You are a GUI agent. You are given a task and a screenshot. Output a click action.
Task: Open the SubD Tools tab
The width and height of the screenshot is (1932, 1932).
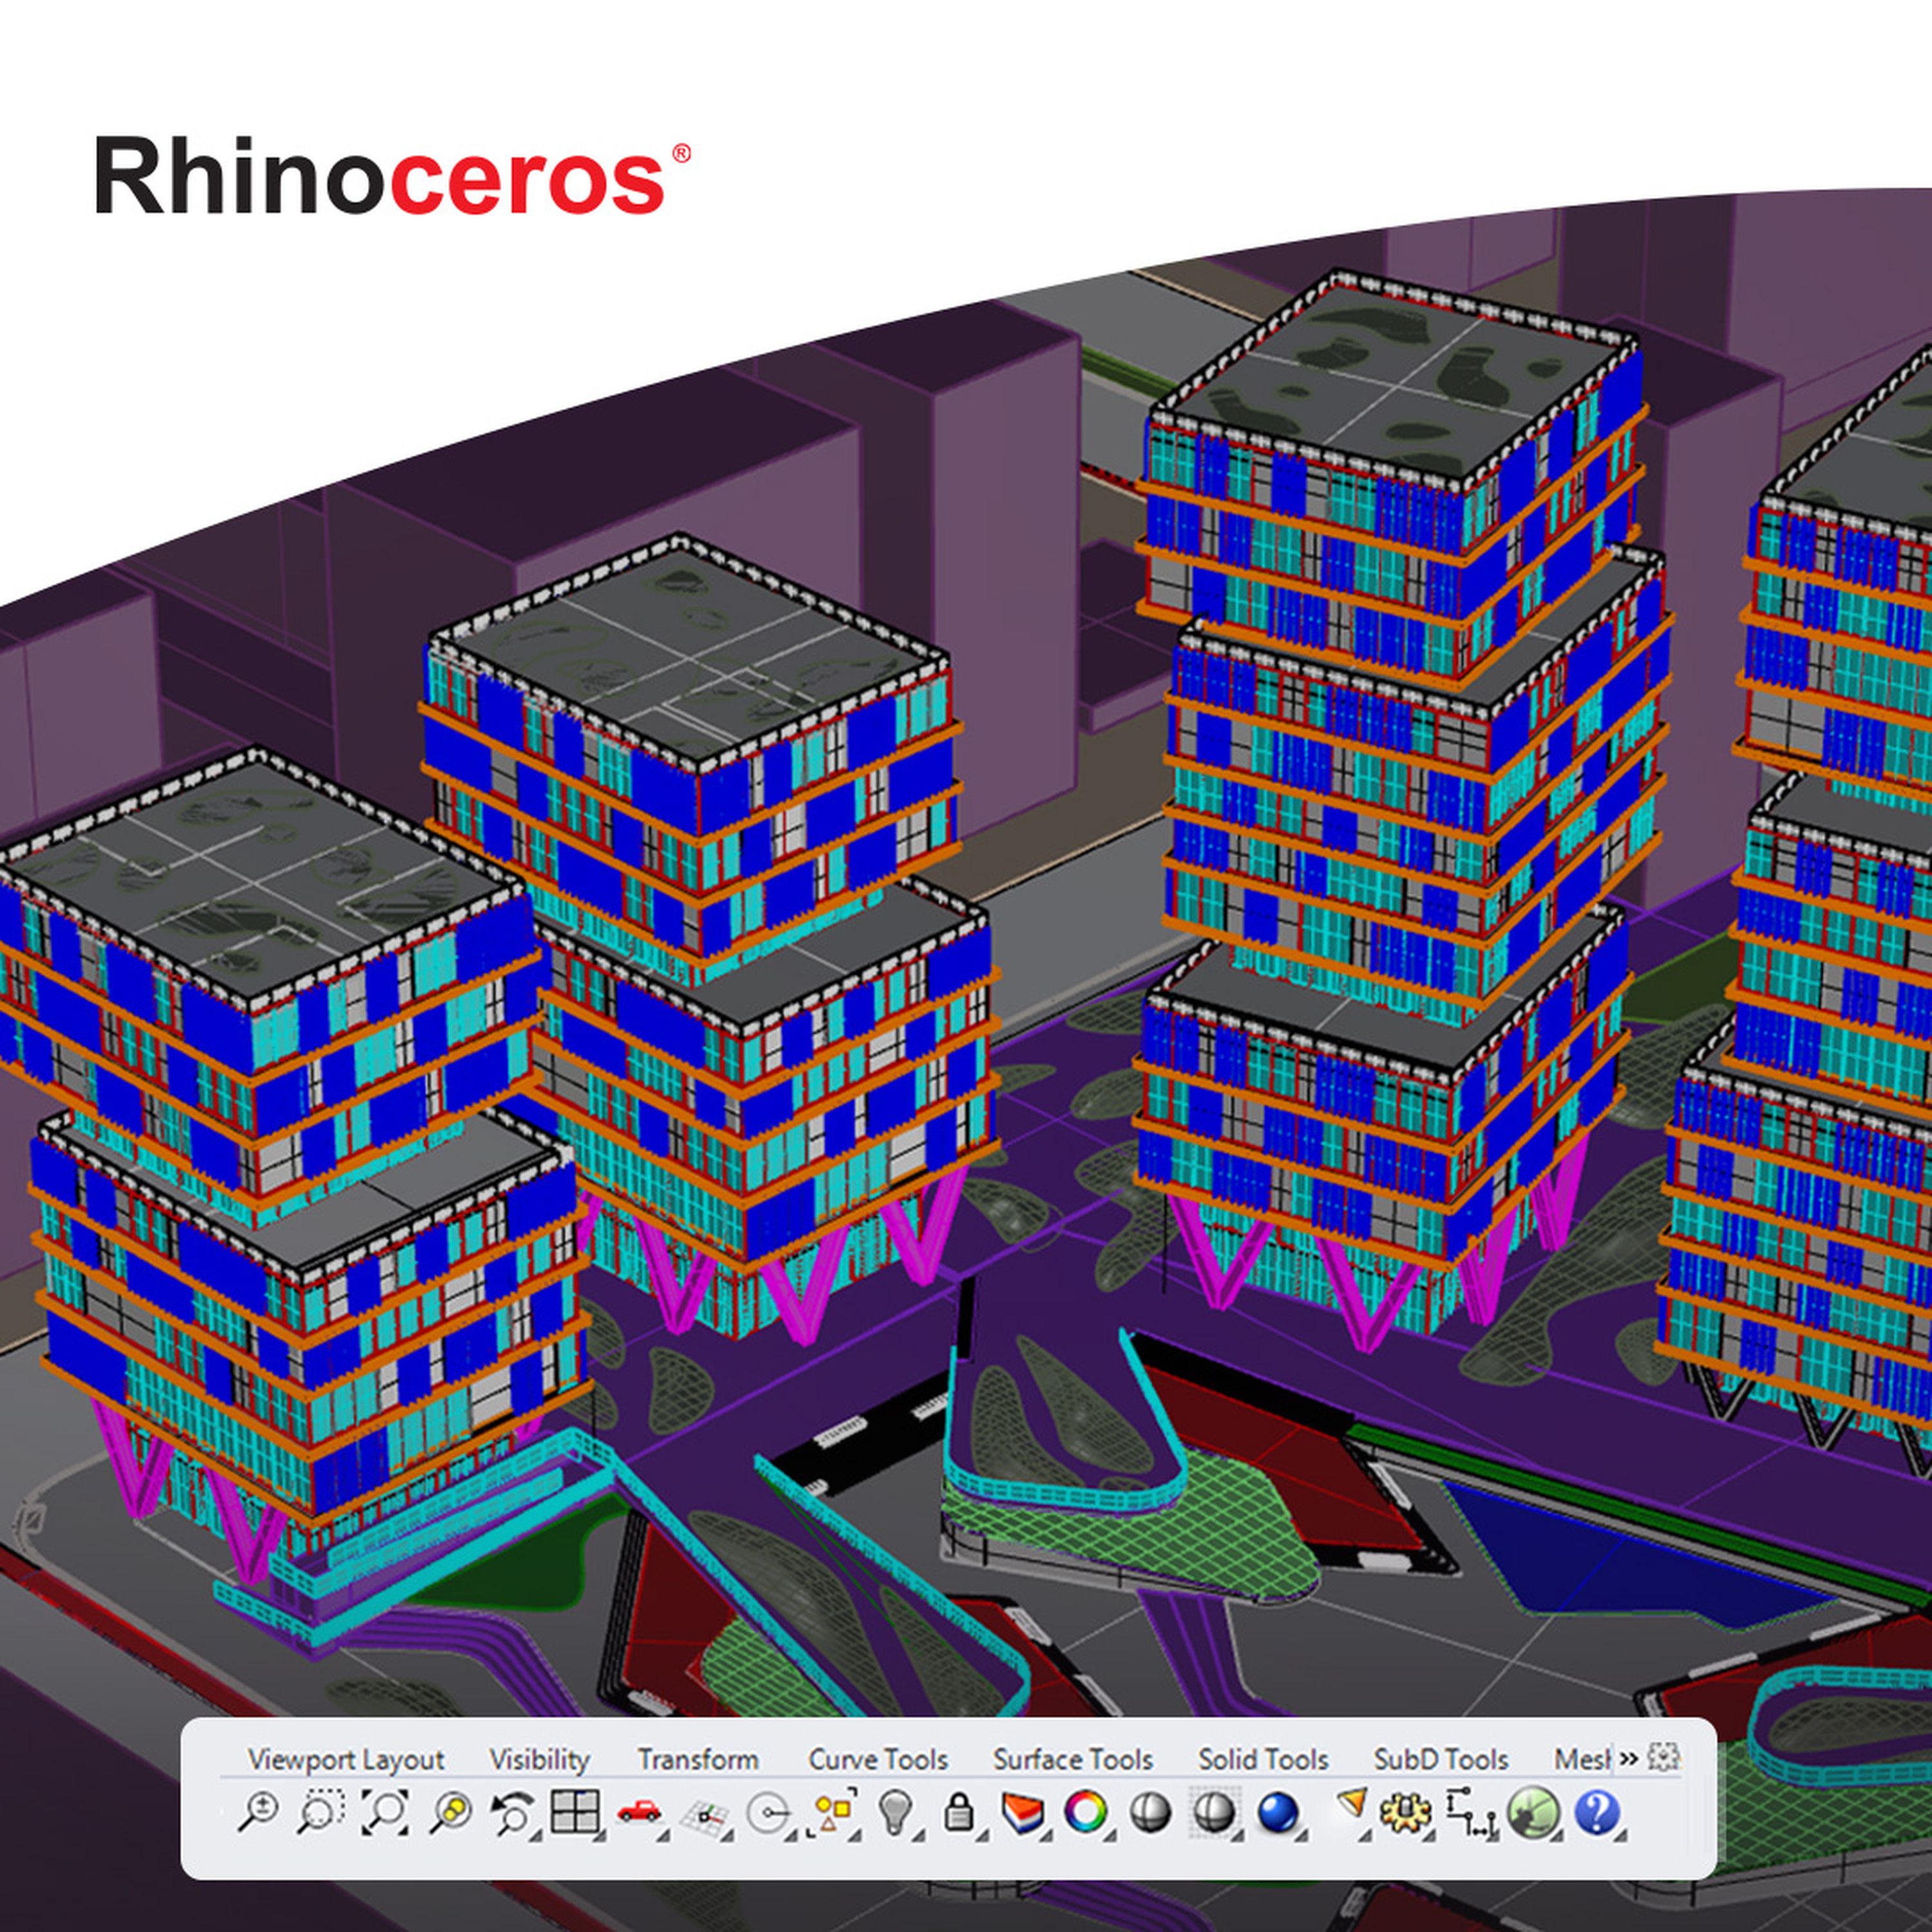[x=1440, y=1759]
